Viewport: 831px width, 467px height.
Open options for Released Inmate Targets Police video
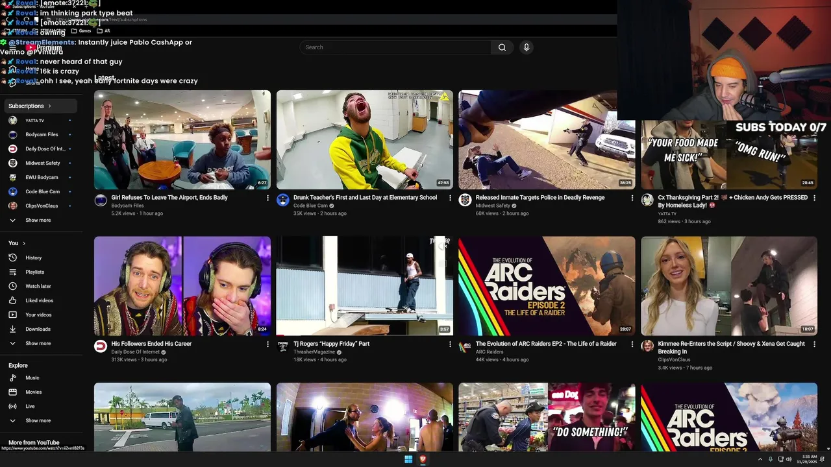632,198
